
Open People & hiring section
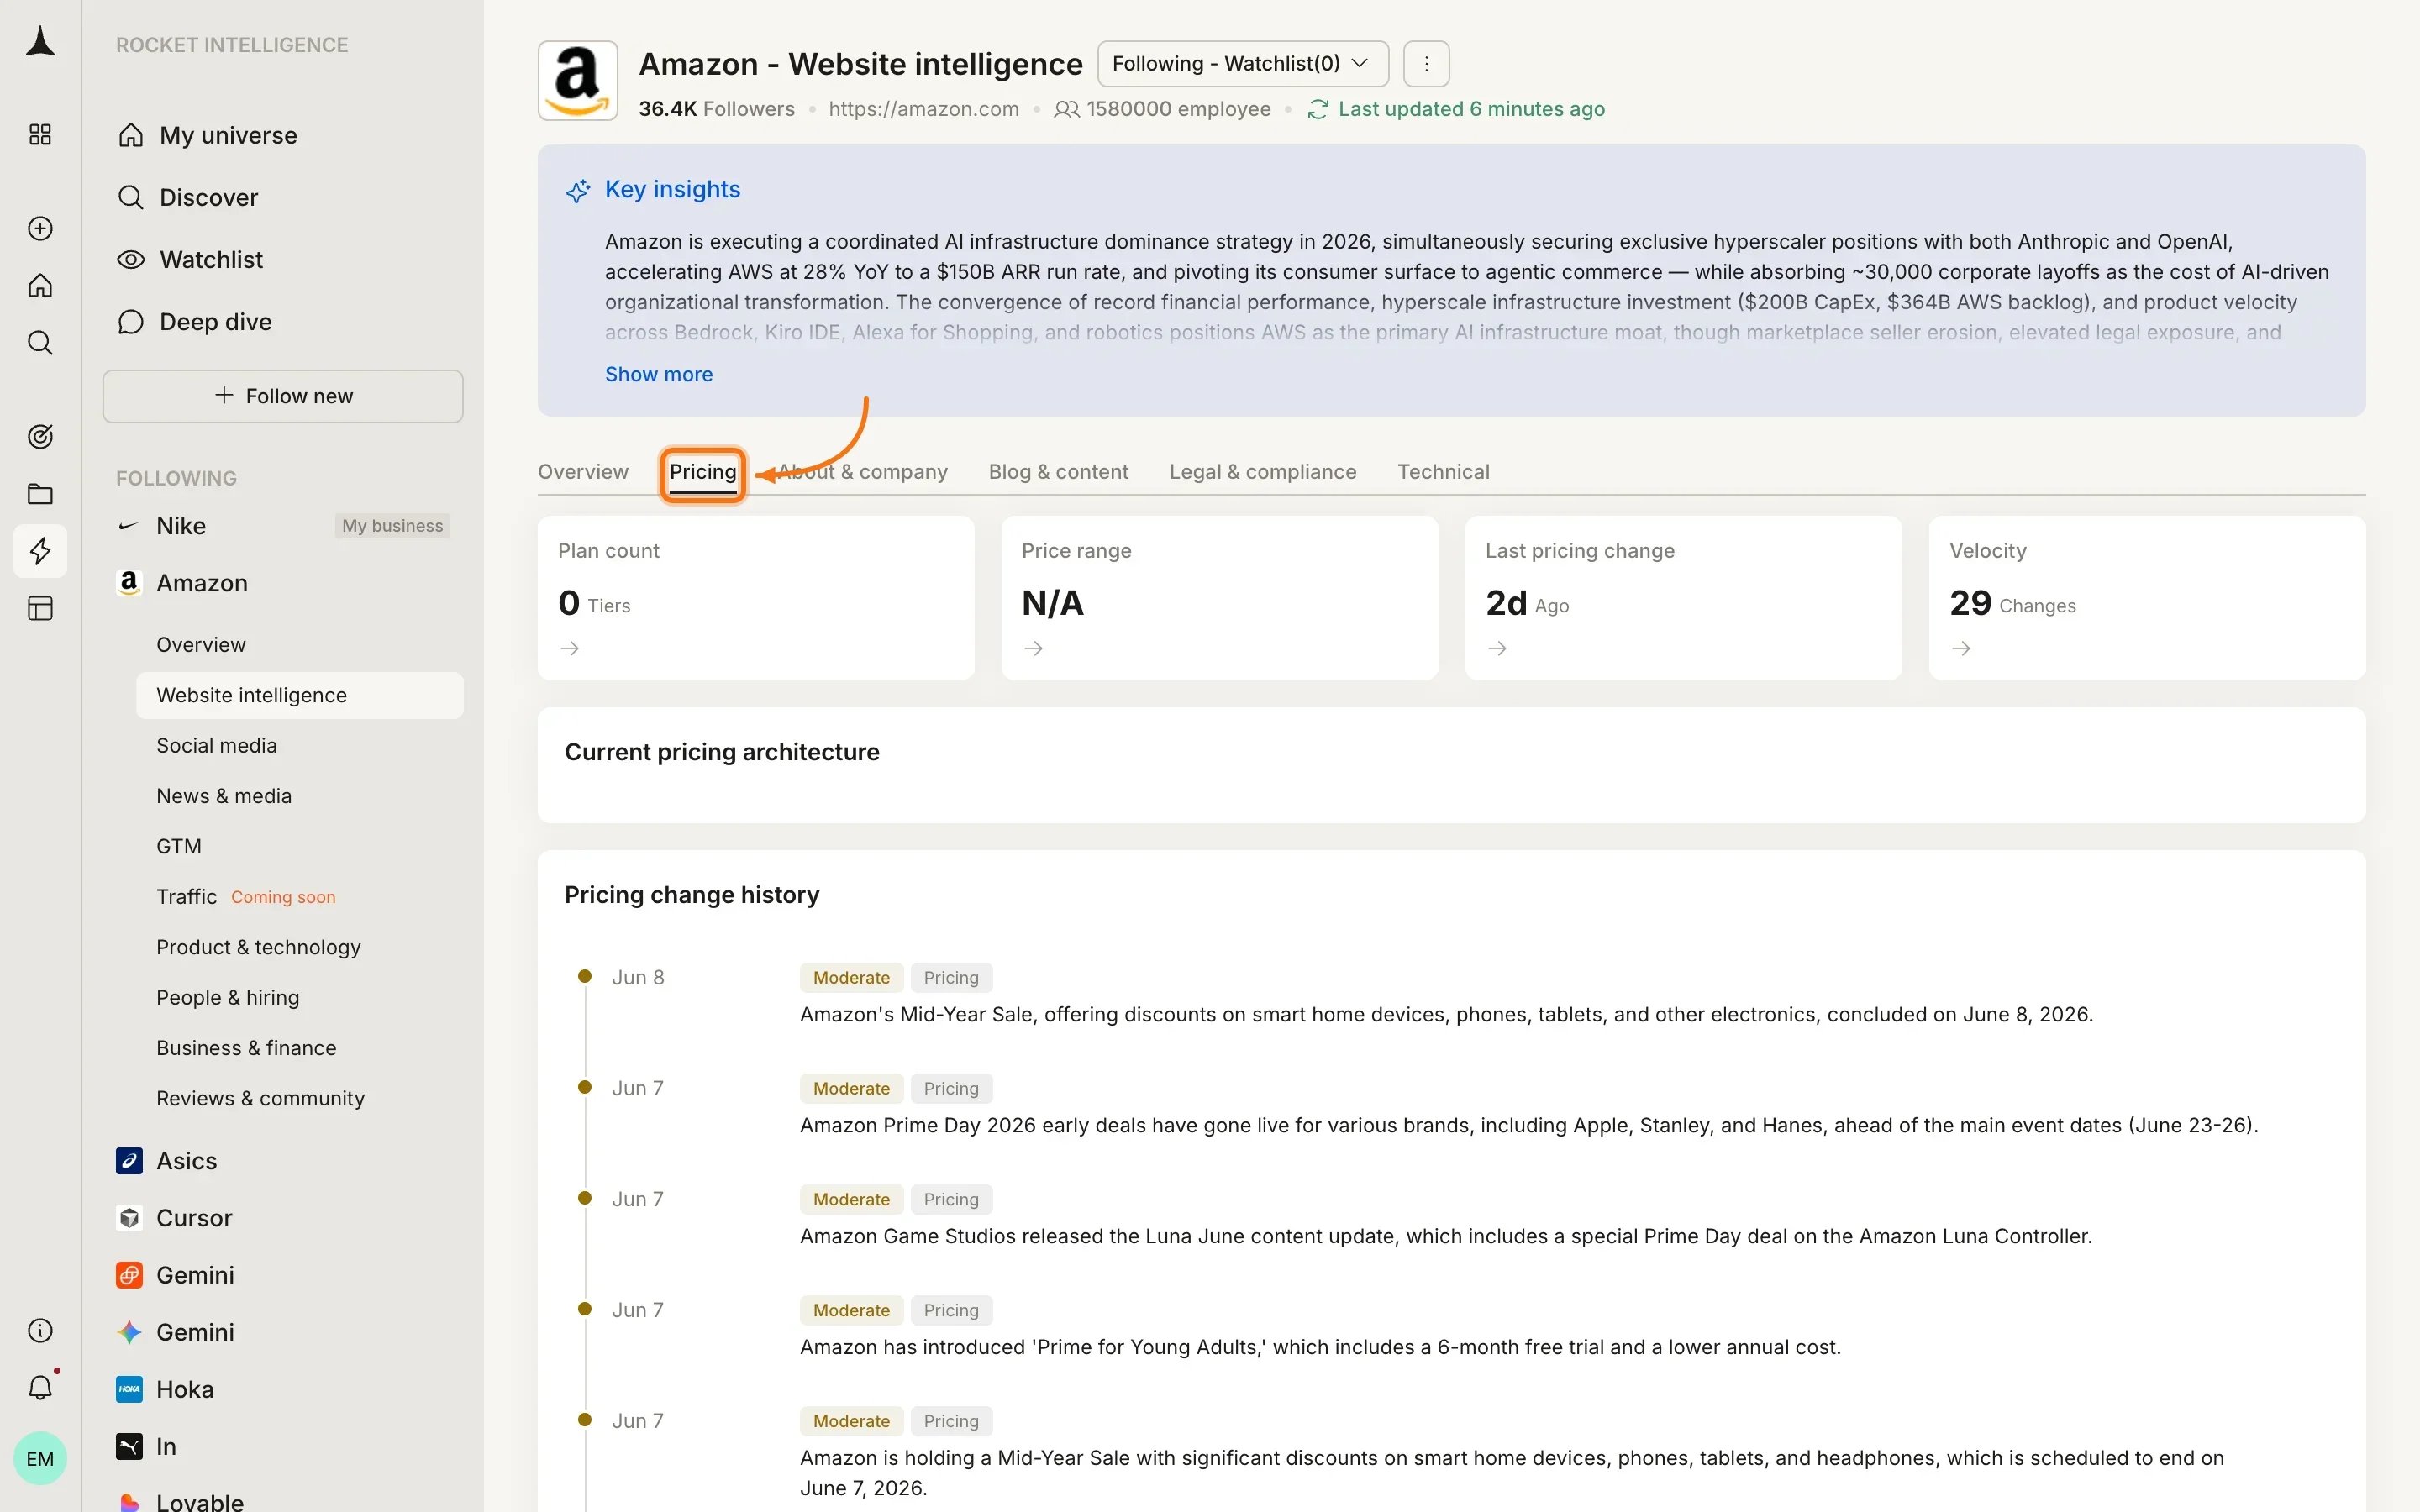228,998
